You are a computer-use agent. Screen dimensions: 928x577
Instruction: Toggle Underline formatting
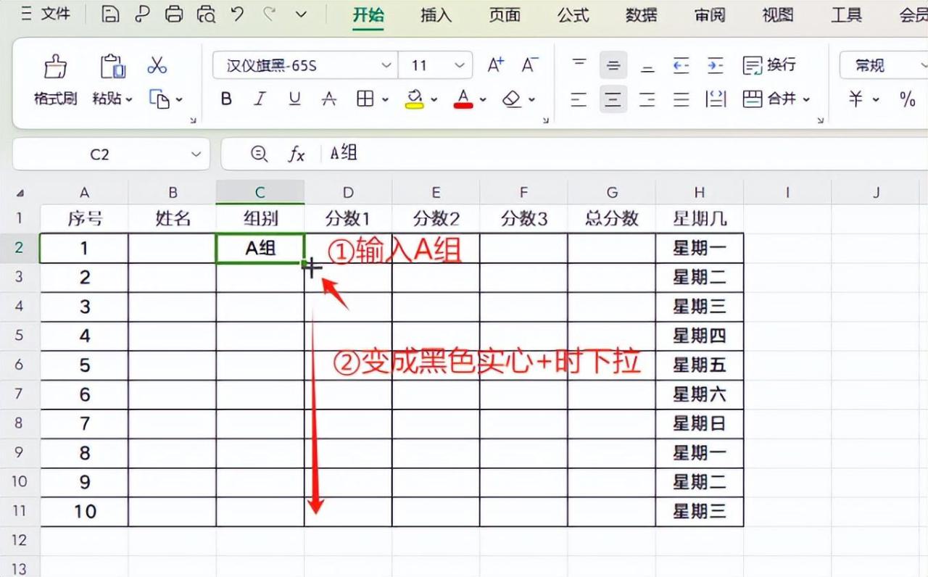pyautogui.click(x=294, y=99)
